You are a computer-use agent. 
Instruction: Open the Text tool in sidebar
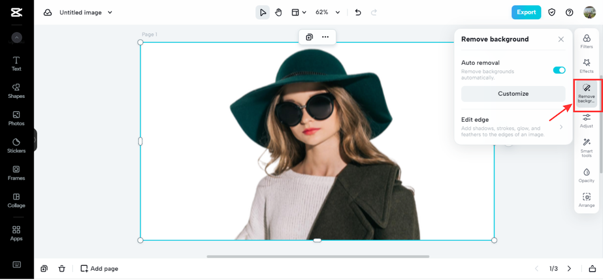click(16, 64)
